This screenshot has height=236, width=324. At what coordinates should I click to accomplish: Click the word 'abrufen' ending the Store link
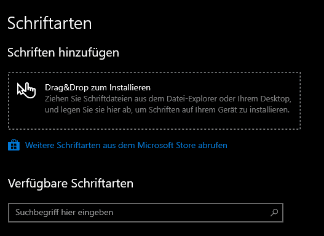coord(213,145)
